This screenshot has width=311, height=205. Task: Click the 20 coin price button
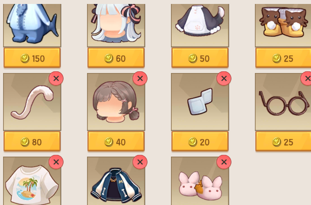(200, 142)
